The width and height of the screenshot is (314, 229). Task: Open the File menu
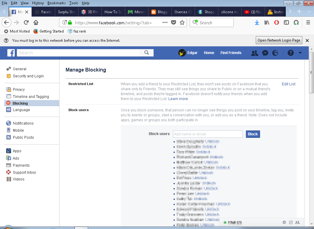tap(4, 3)
